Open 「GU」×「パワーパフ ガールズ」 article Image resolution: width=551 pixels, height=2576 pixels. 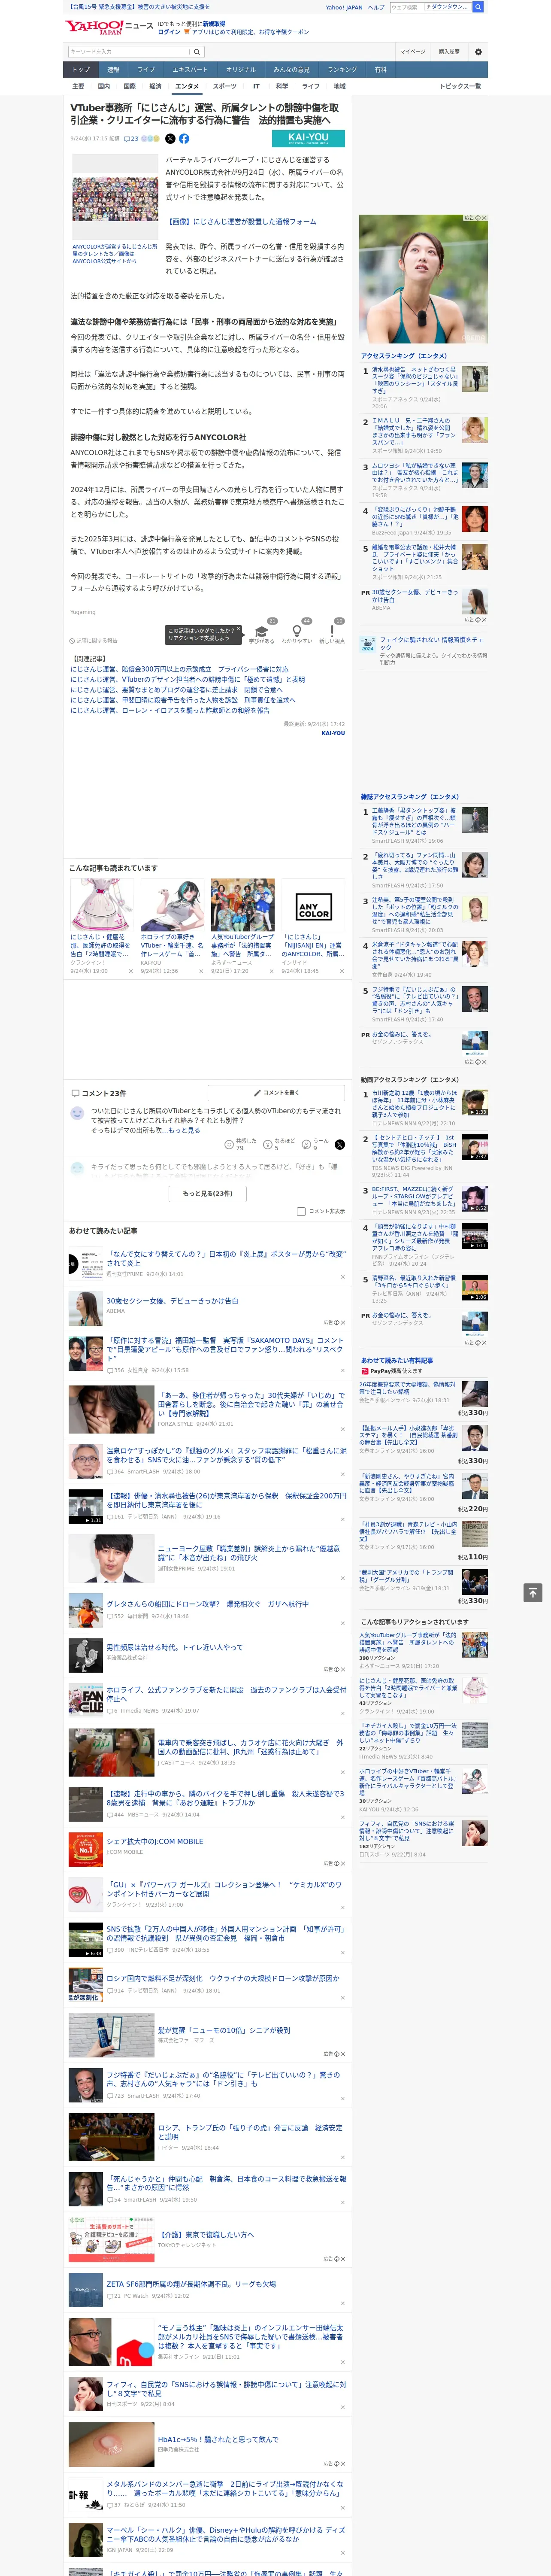(225, 1889)
